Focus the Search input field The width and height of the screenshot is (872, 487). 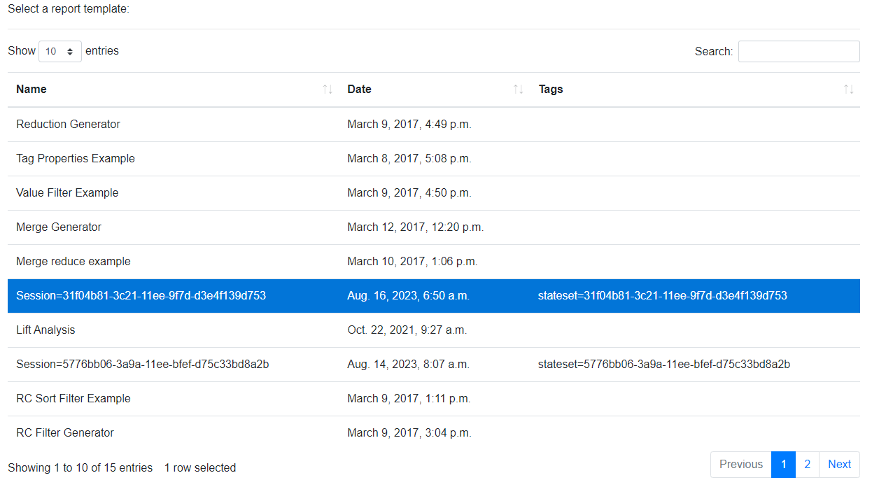point(799,51)
